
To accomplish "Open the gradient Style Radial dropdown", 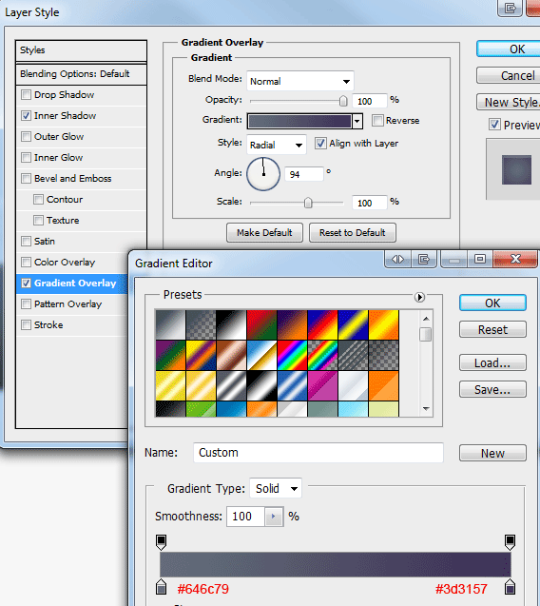I will 277,145.
